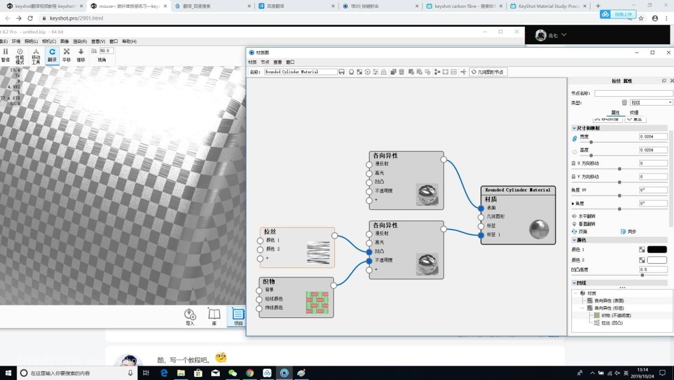
Task: Select 织物 (不透明度) in the tree
Action: 617,315
